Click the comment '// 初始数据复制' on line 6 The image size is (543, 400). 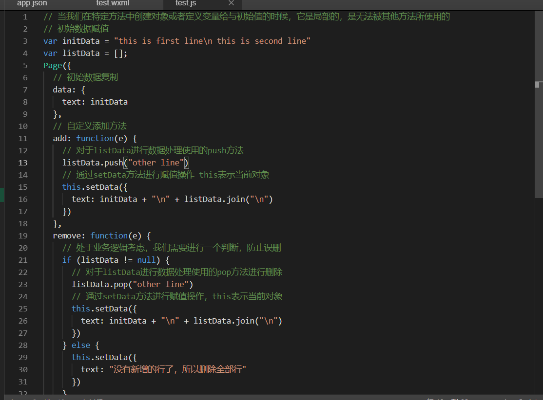85,77
